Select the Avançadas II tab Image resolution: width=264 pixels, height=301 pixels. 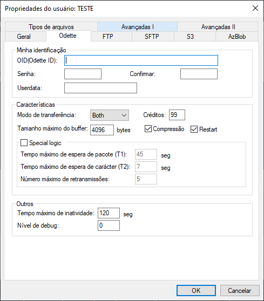pyautogui.click(x=218, y=27)
